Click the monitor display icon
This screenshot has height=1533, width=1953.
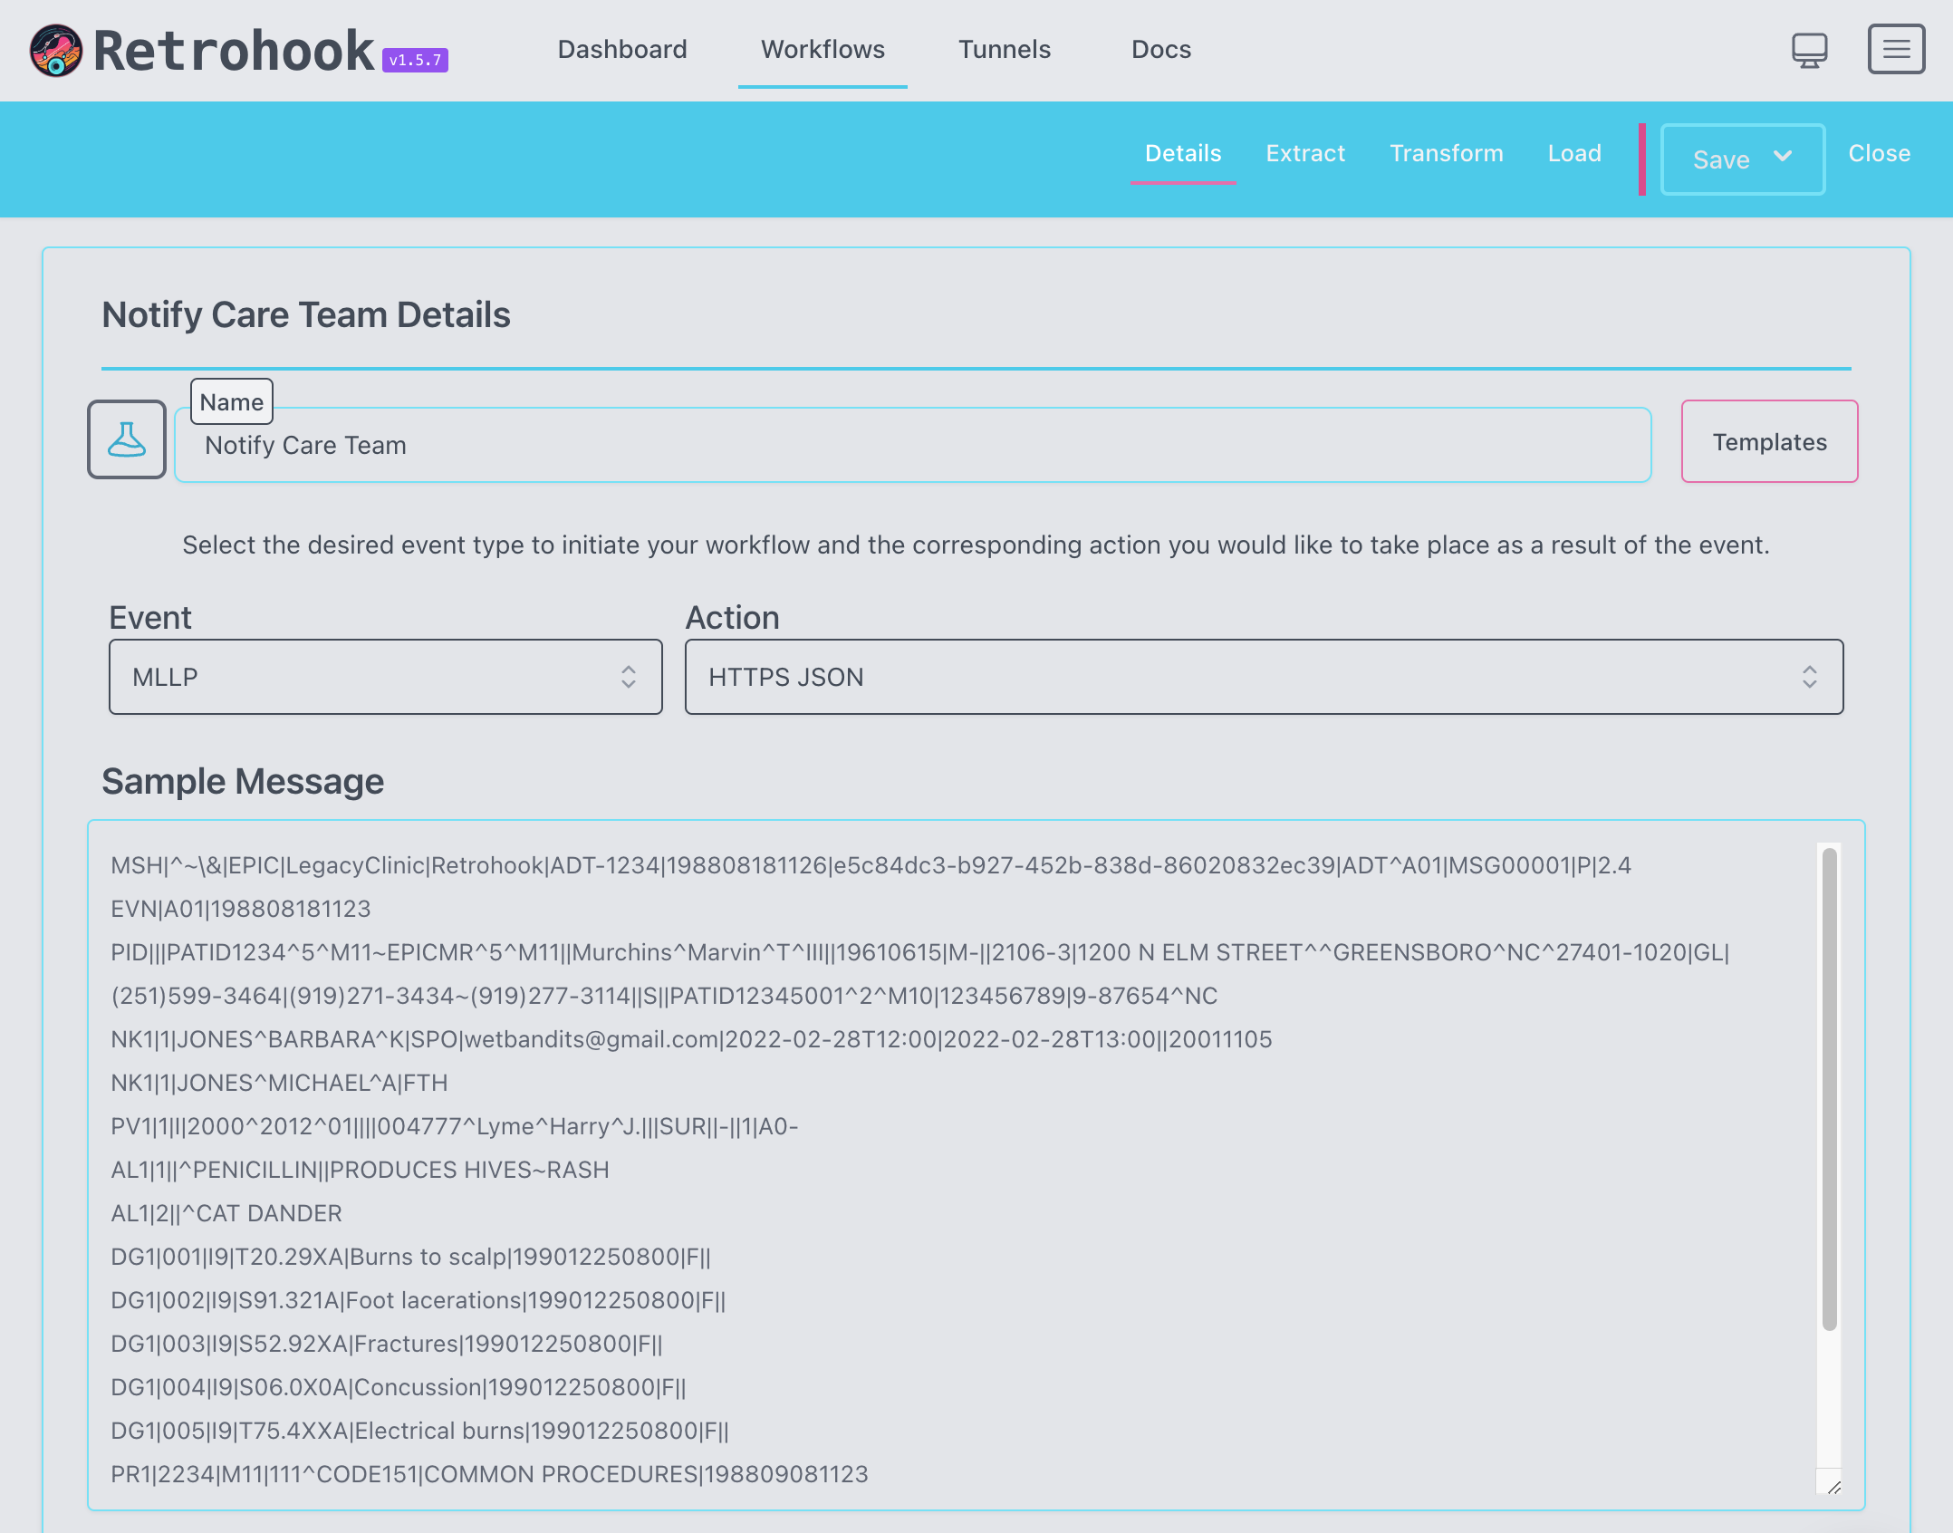(1809, 51)
